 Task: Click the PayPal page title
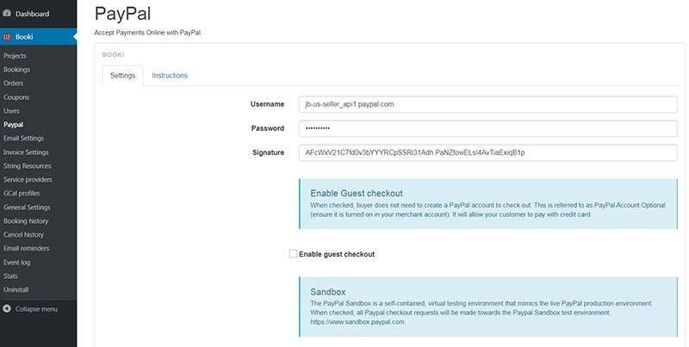(x=122, y=14)
